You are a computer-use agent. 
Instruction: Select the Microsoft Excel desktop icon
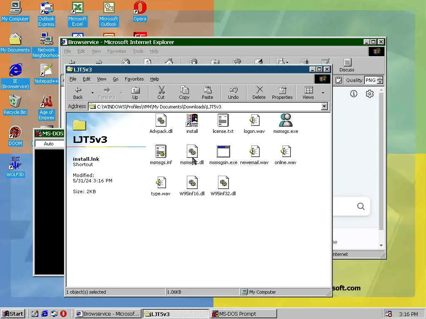[77, 14]
